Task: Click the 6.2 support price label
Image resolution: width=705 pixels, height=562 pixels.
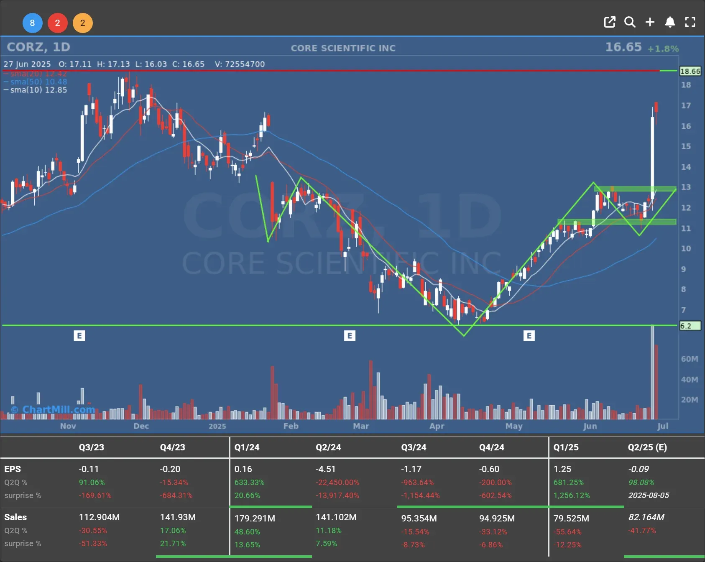Action: (690, 326)
